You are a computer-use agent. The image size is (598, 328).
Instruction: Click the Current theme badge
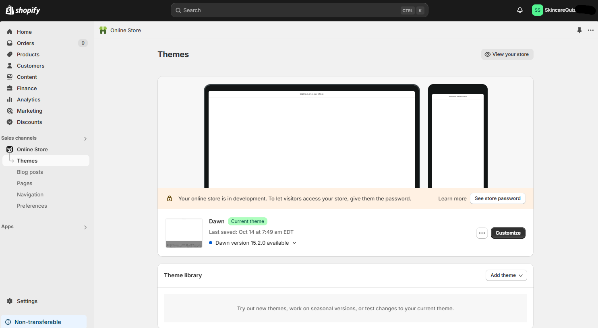[x=248, y=221]
